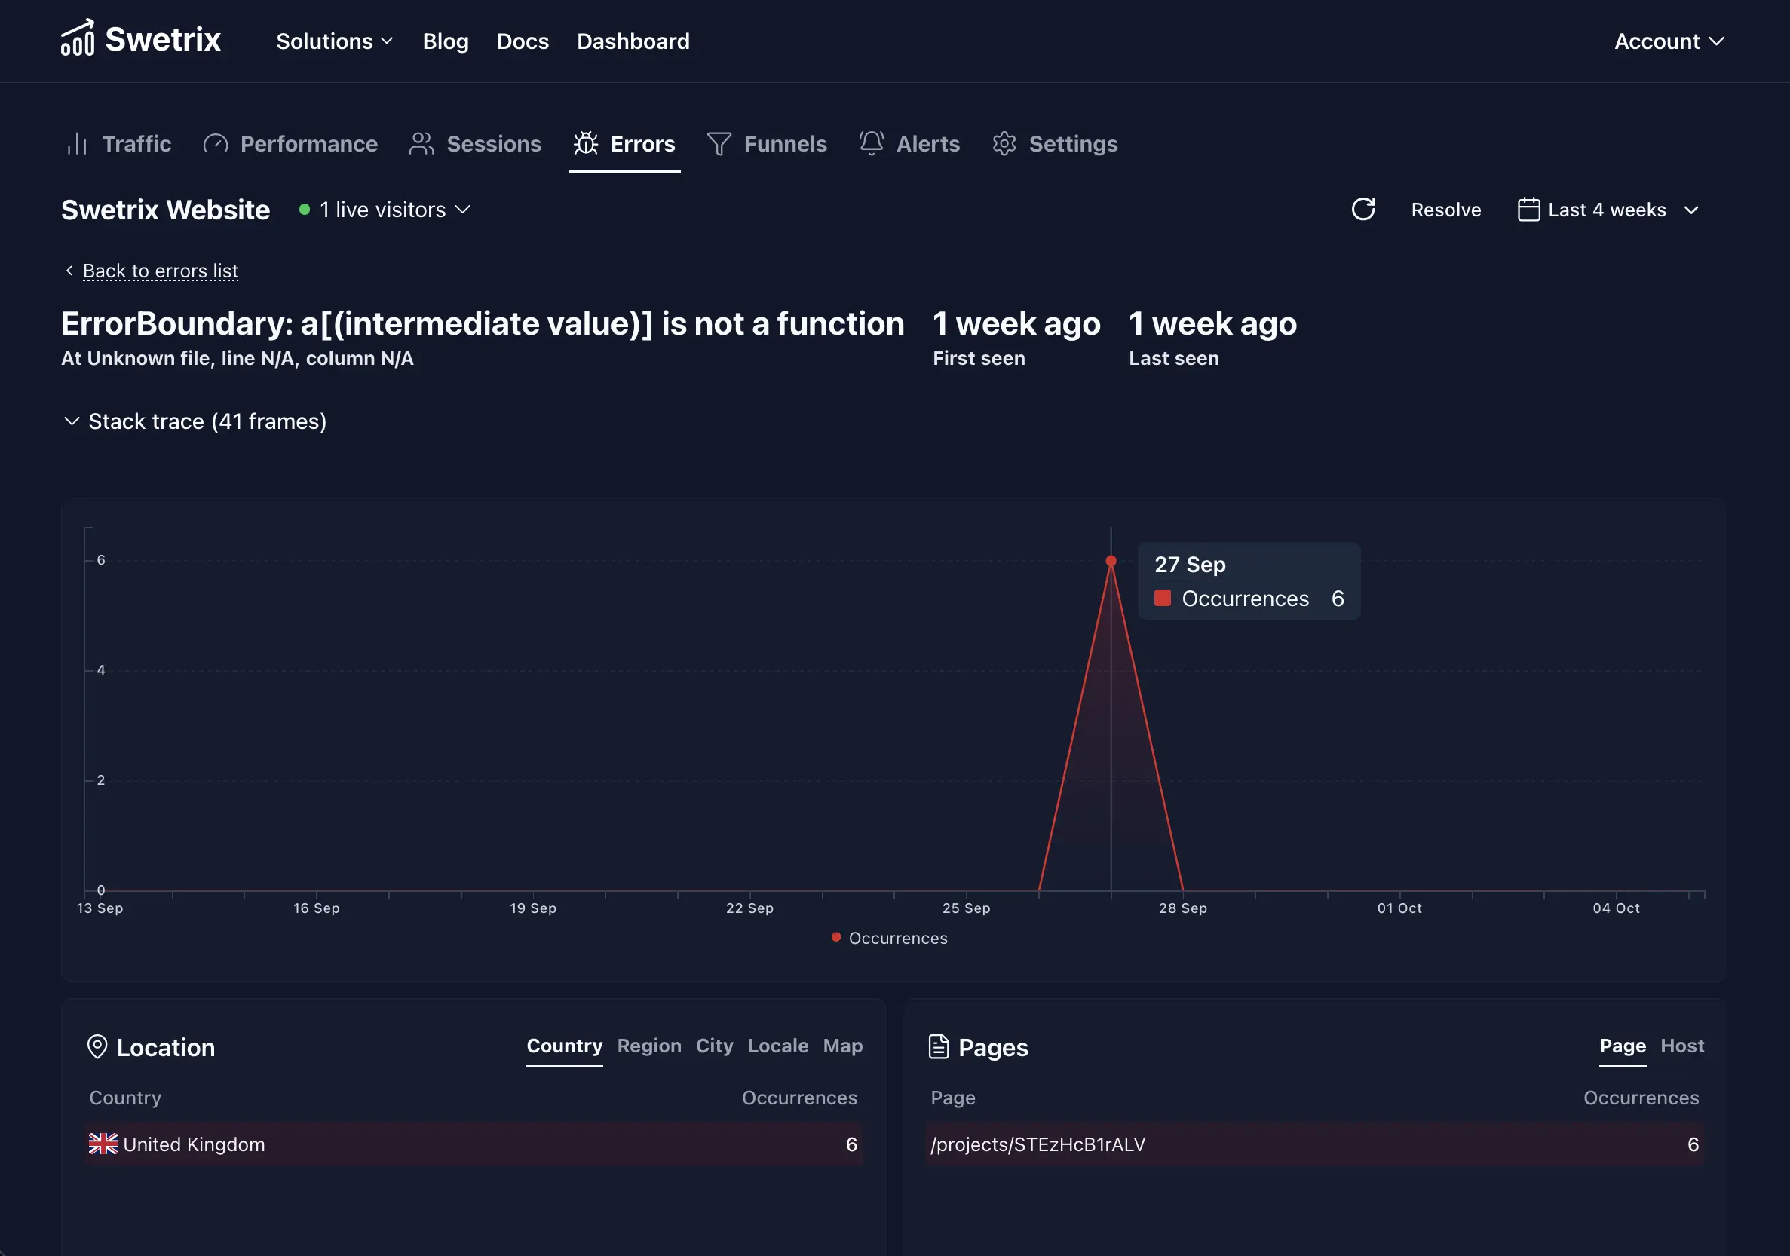
Task: Click the Sessions users icon
Action: point(421,143)
